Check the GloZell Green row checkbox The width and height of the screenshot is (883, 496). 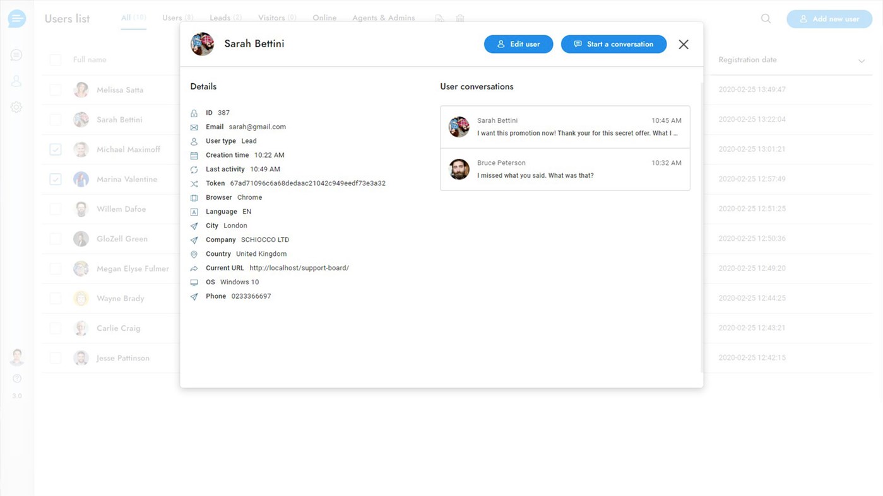coord(56,239)
